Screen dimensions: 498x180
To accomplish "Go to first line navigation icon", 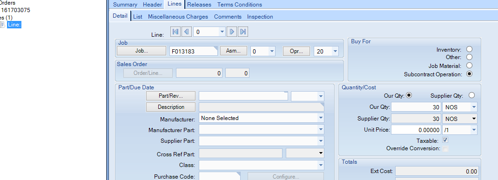I will coord(175,32).
